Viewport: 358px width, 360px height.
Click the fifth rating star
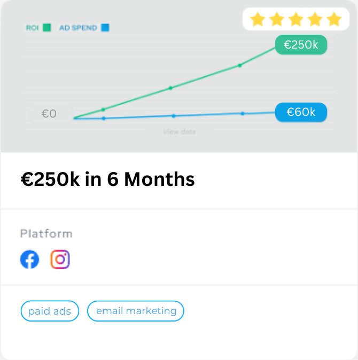coord(334,19)
